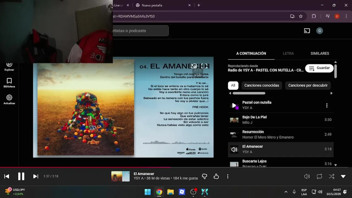This screenshot has width=352, height=198.
Task: Click the install app icon in address bar
Action: (292, 16)
